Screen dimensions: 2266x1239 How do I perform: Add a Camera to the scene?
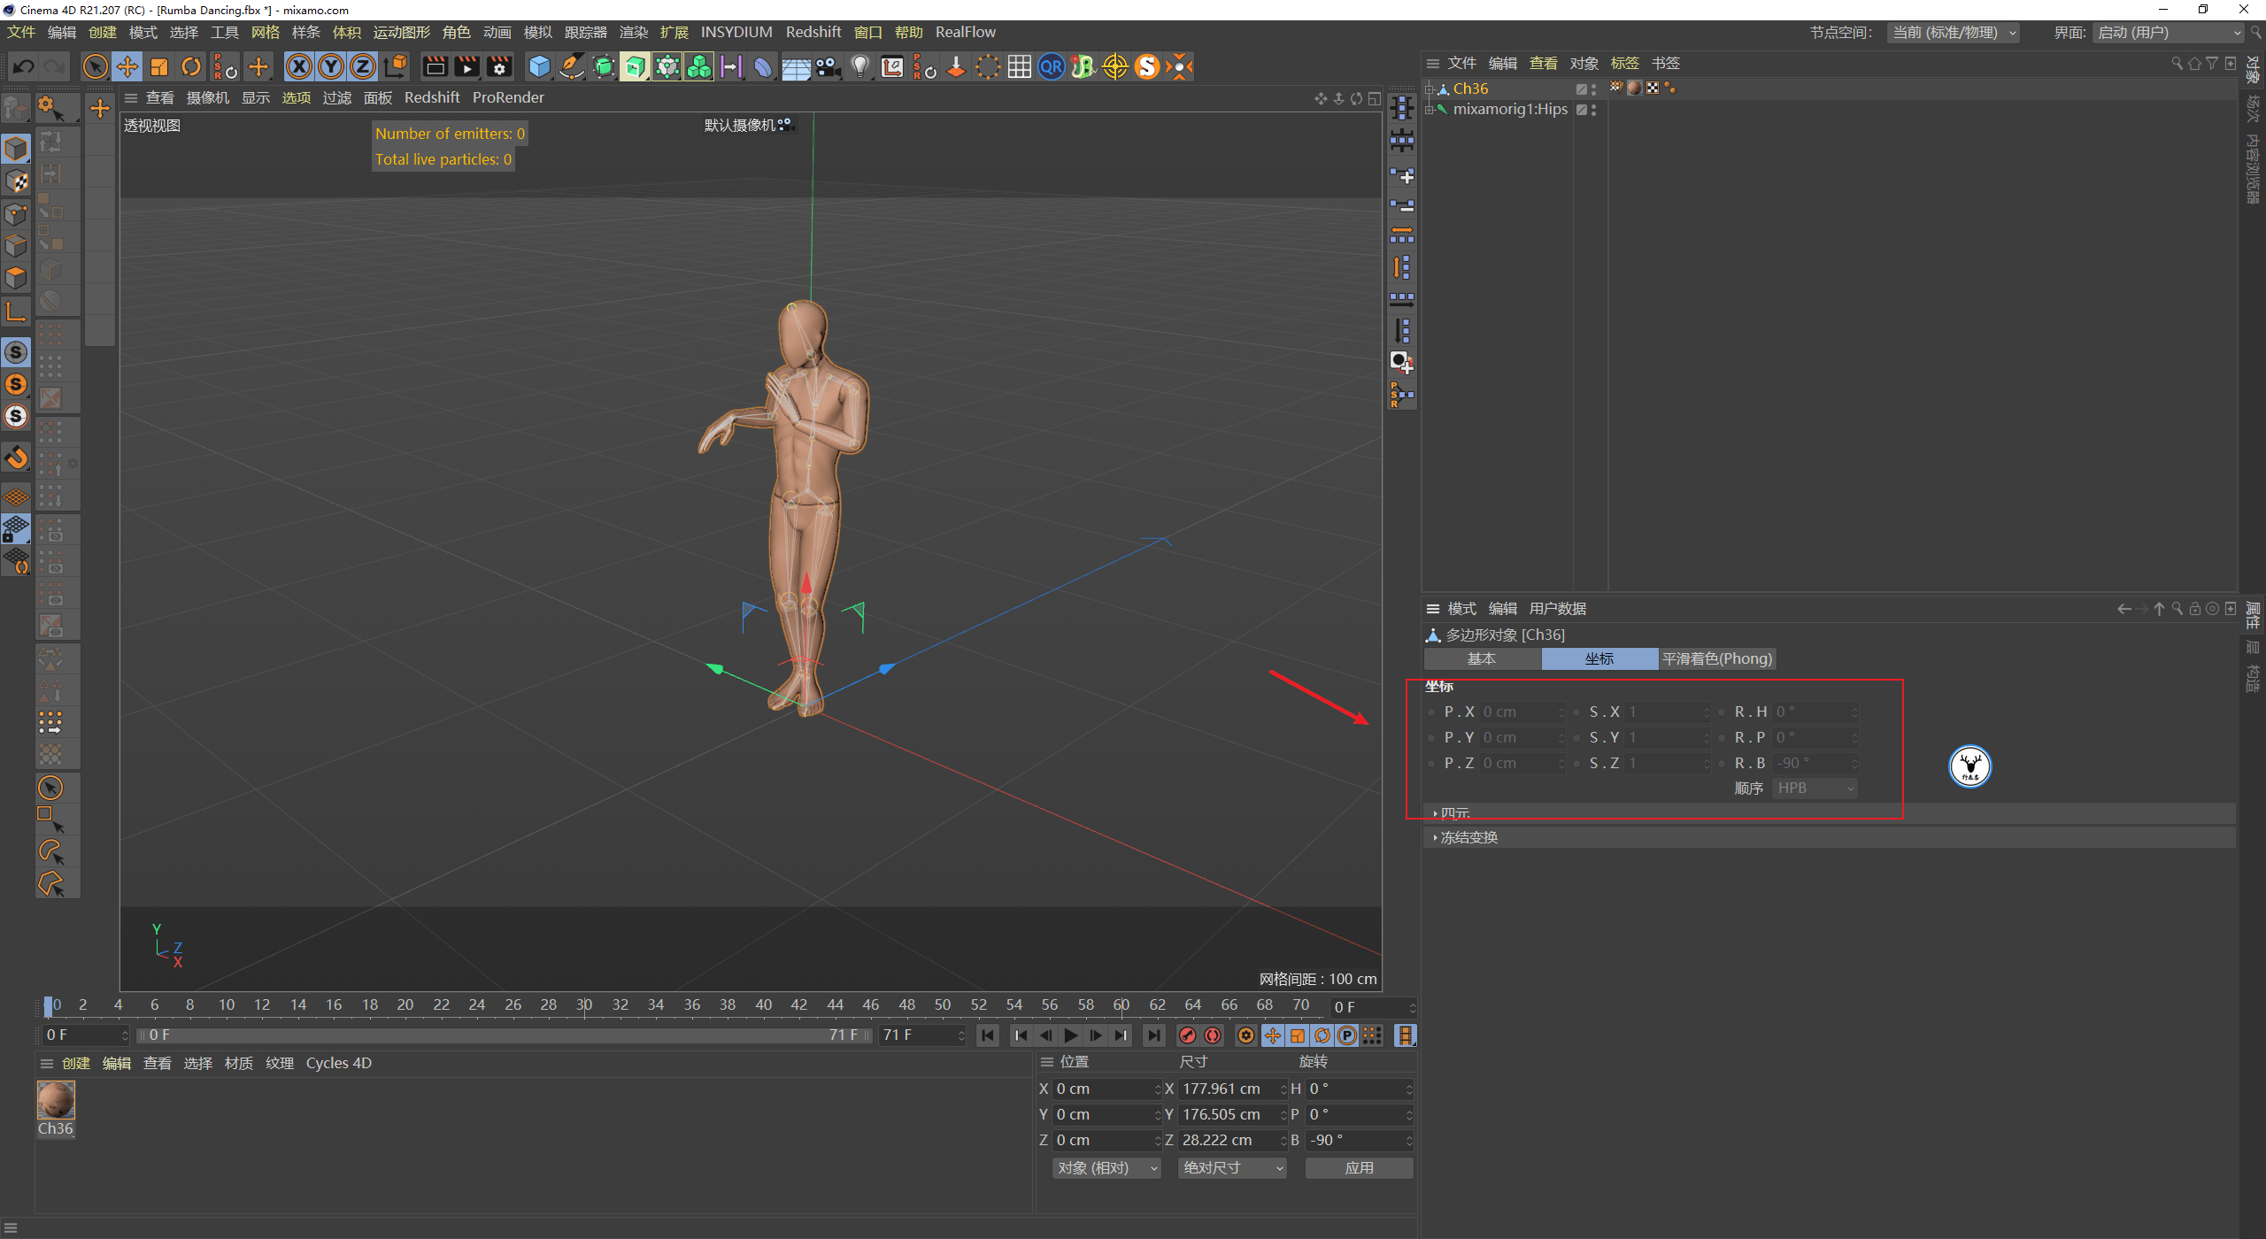(828, 66)
